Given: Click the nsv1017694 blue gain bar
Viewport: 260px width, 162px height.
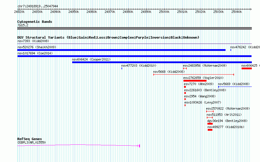Looking at the screenshot, I should pyautogui.click(x=134, y=56).
